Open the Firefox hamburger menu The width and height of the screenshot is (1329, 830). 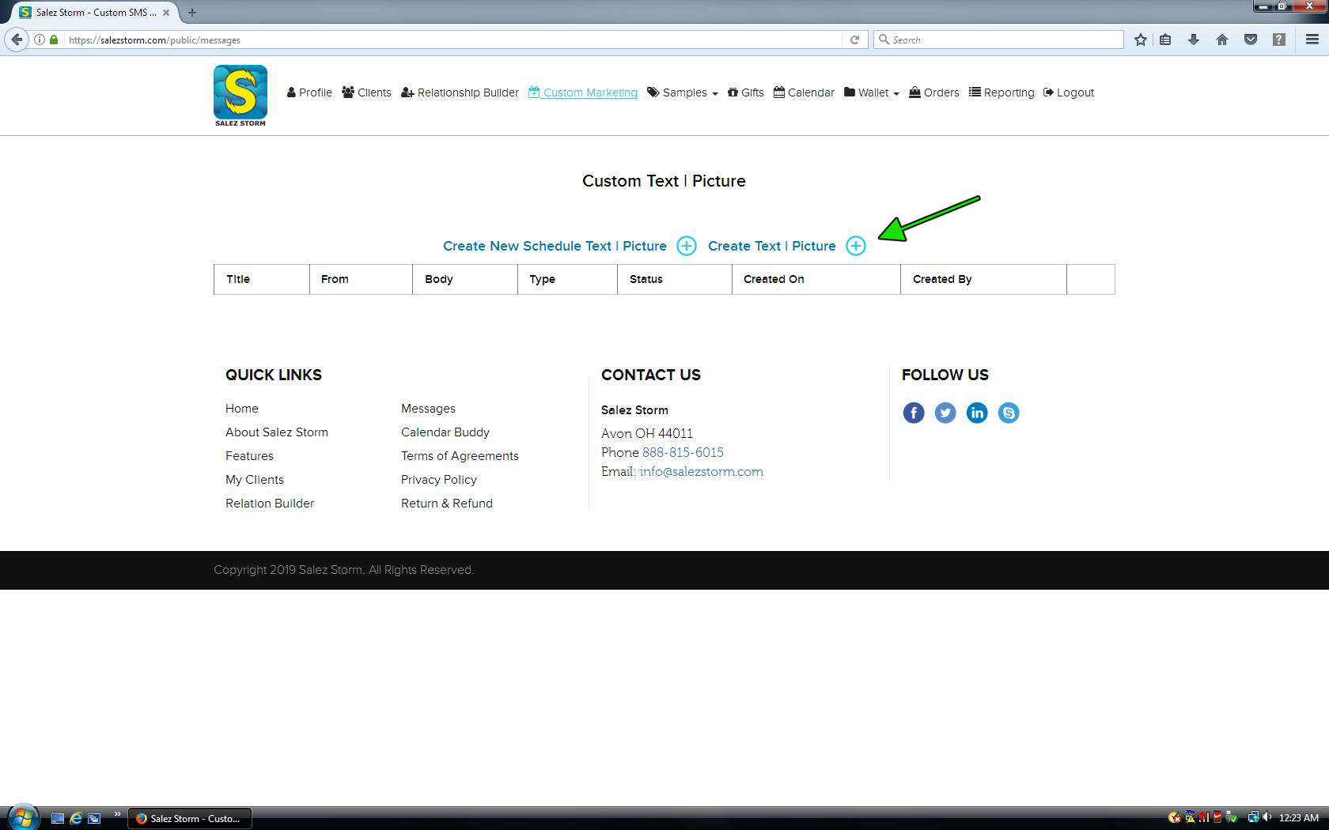[1312, 40]
